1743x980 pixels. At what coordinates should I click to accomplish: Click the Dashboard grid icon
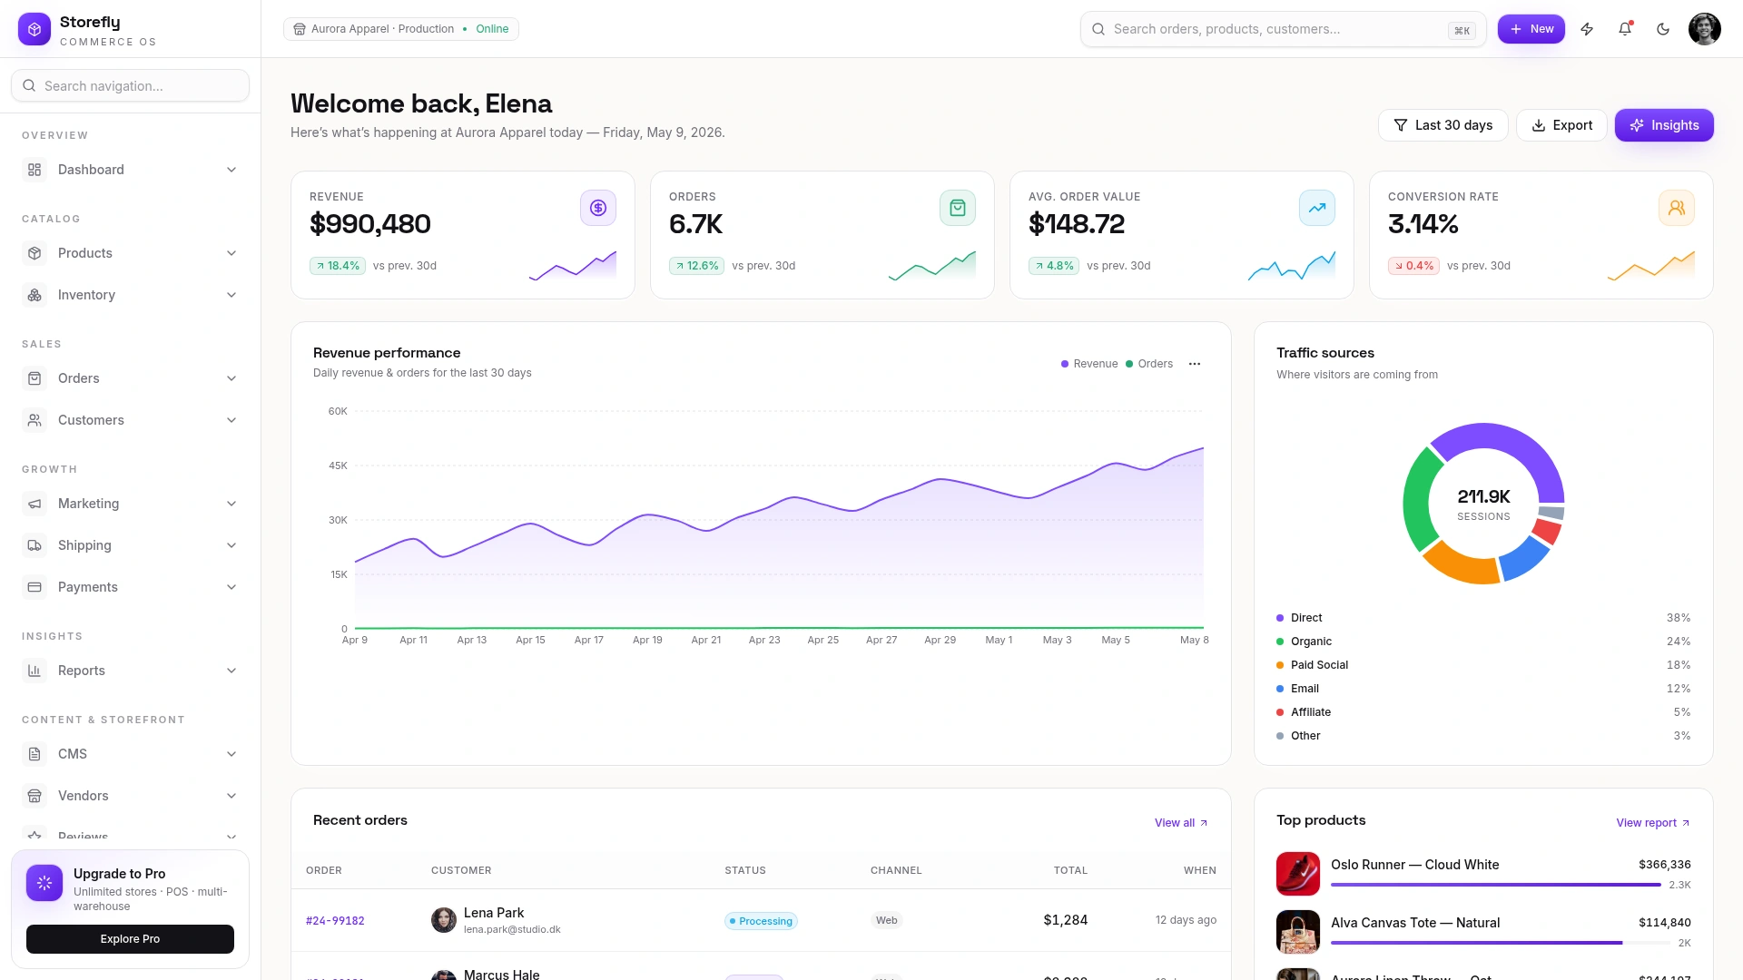click(34, 170)
